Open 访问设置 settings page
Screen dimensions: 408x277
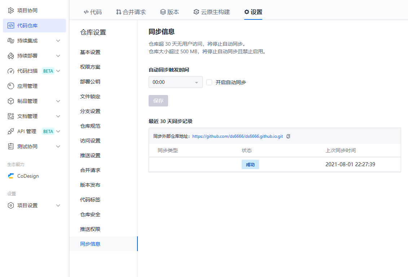click(90, 141)
